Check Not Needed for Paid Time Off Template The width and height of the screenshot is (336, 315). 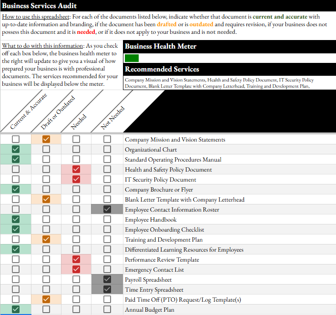click(x=107, y=299)
